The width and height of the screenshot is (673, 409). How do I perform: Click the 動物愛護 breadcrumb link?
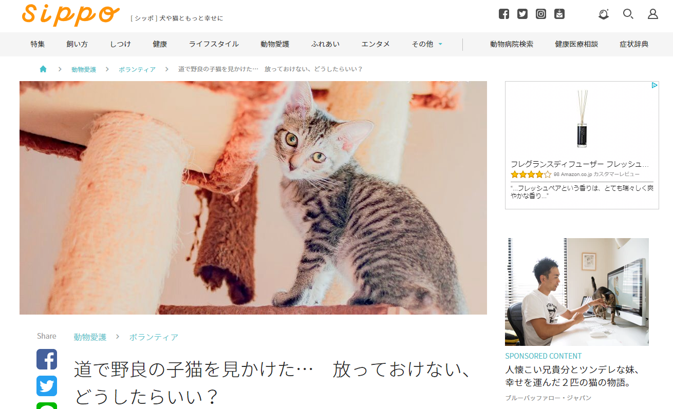pos(84,69)
